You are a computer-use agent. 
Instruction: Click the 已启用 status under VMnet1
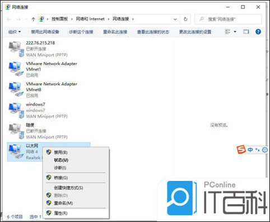32,75
